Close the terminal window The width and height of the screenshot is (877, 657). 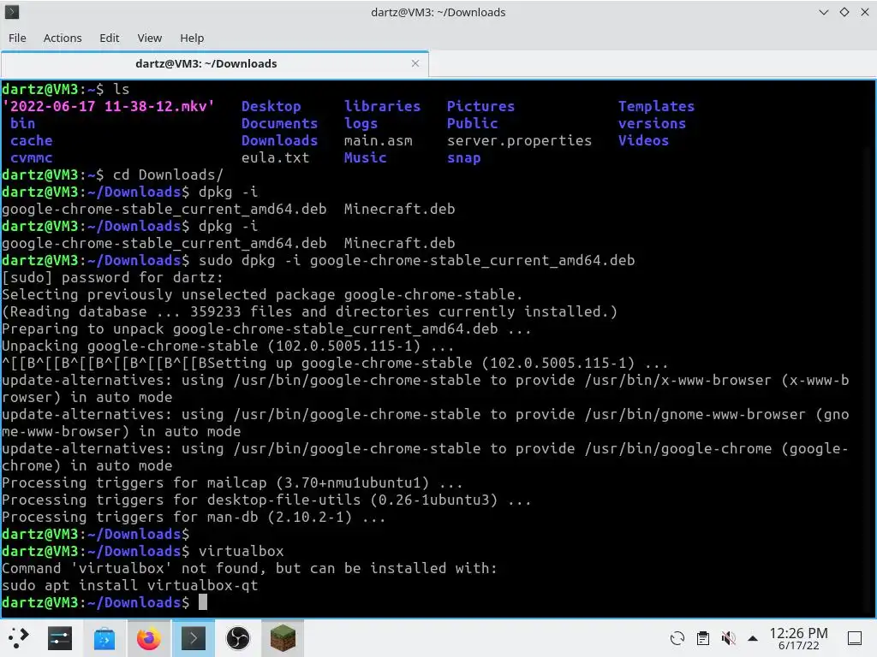(865, 12)
